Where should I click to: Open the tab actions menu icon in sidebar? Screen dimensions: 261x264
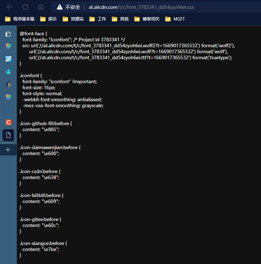click(8, 34)
